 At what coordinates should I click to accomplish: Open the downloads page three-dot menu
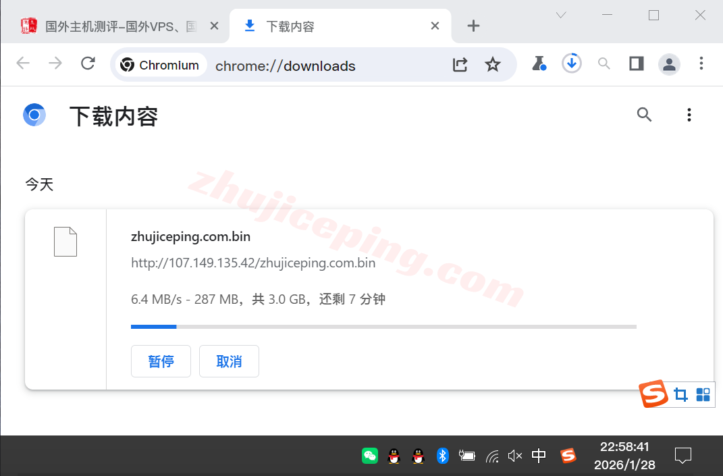click(689, 115)
